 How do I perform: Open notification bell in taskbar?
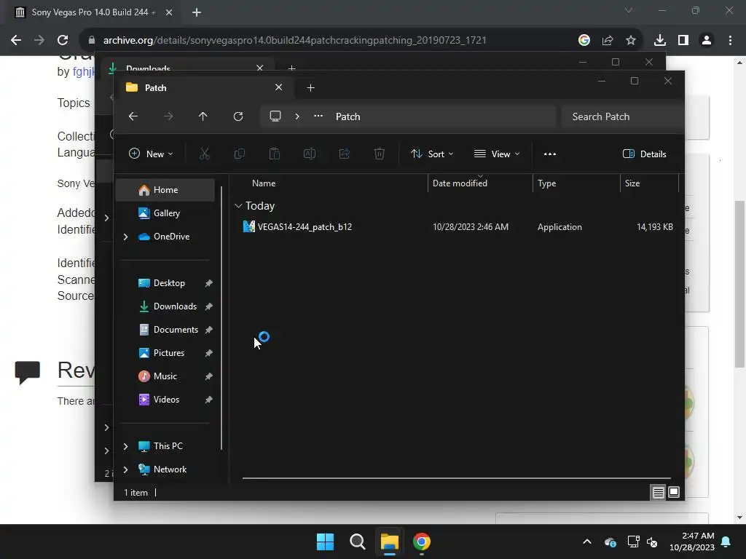[x=726, y=542]
